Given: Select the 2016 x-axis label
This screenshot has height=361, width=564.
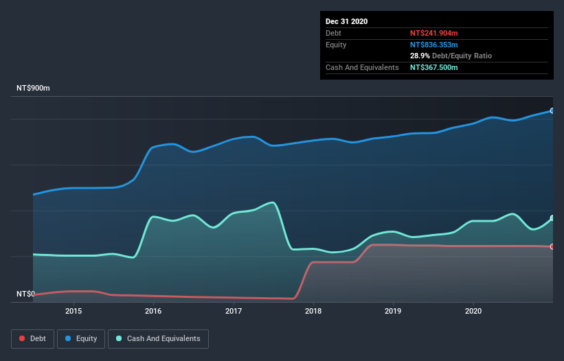Looking at the screenshot, I should point(153,311).
